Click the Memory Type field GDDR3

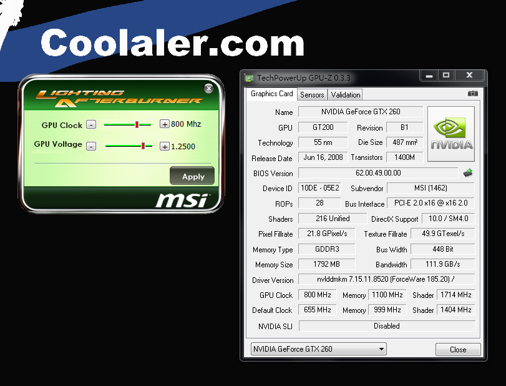[327, 249]
